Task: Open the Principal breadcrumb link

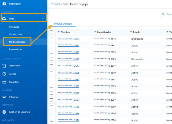Action: point(56,4)
